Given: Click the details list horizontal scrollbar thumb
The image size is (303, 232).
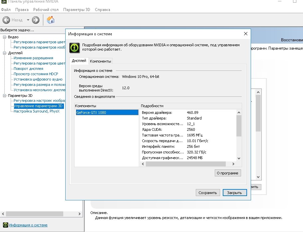Looking at the screenshot, I should (186, 164).
